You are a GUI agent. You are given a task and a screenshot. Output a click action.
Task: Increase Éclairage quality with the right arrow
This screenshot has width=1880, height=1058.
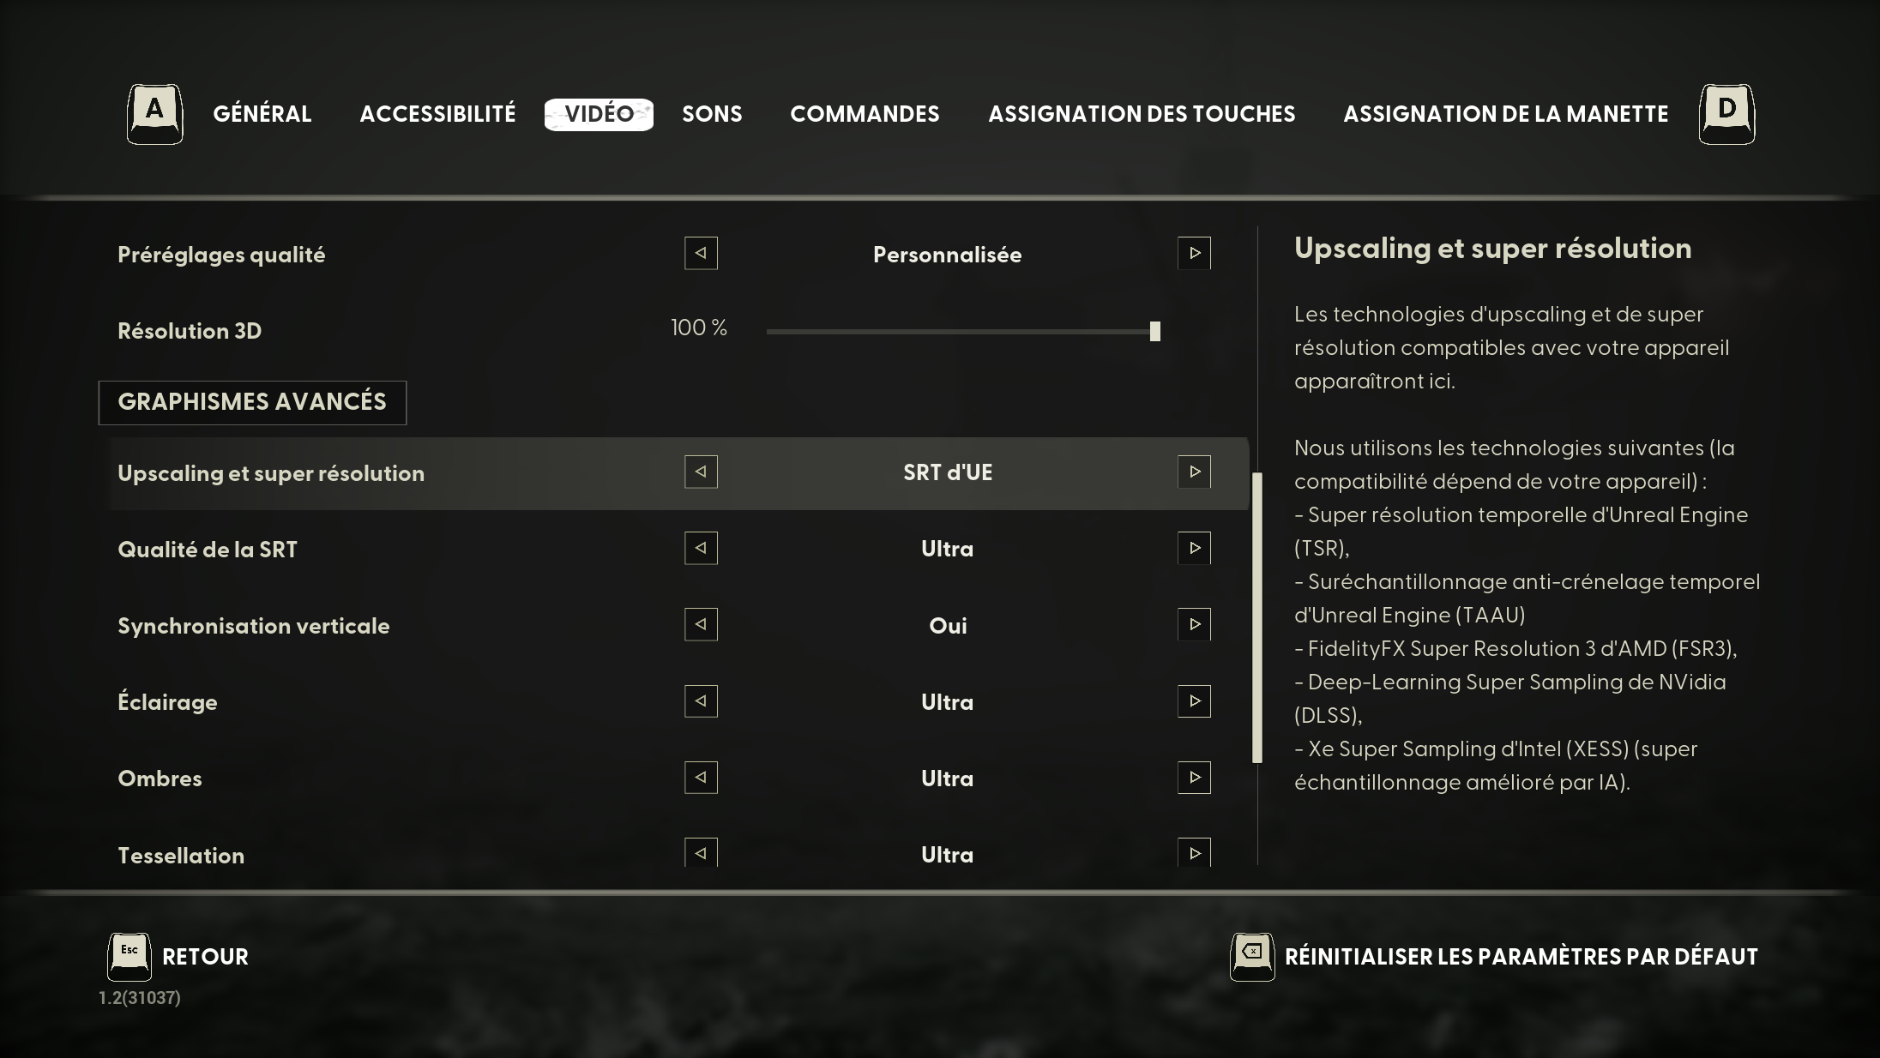1194,700
